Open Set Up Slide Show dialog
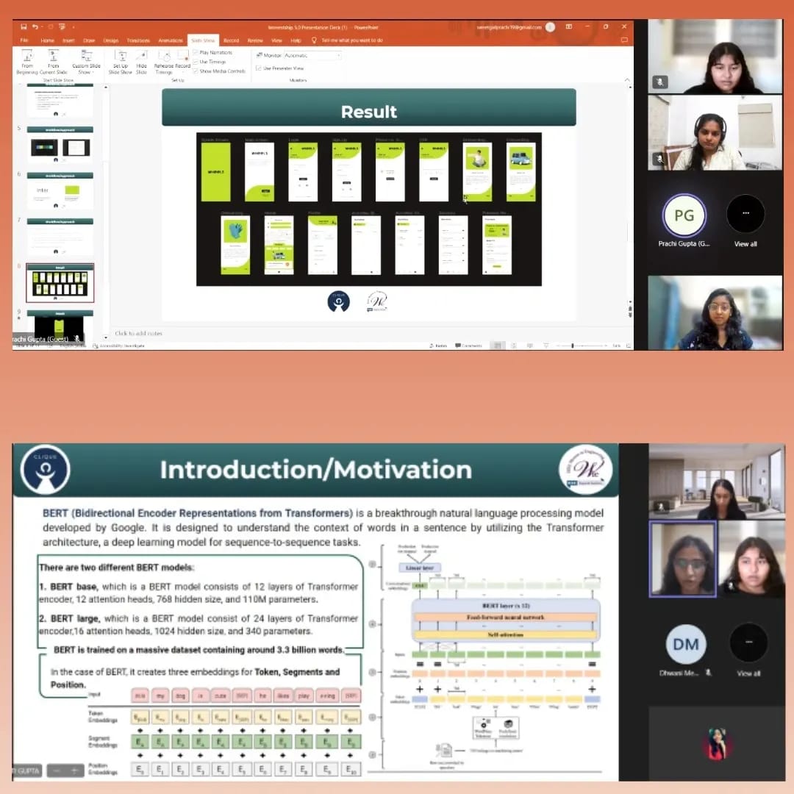Image resolution: width=794 pixels, height=794 pixels. 120,62
